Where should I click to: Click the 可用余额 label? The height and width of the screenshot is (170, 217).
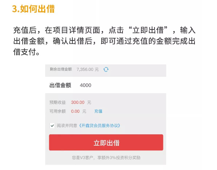(x=58, y=111)
